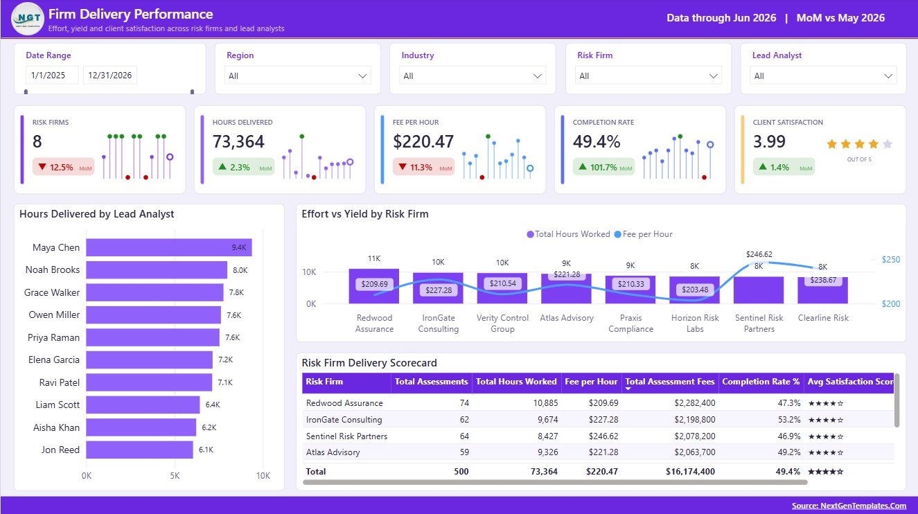Click the Risk Firms down-trend triangle icon
This screenshot has width=918, height=514.
(42, 167)
